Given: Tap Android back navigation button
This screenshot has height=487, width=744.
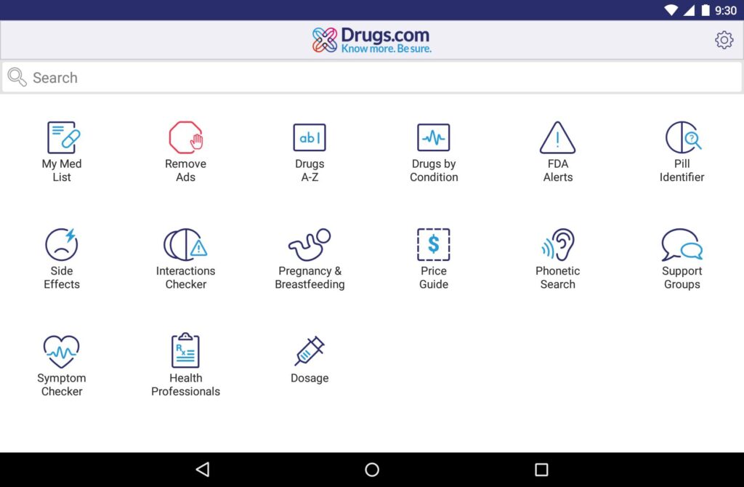Looking at the screenshot, I should click(203, 470).
